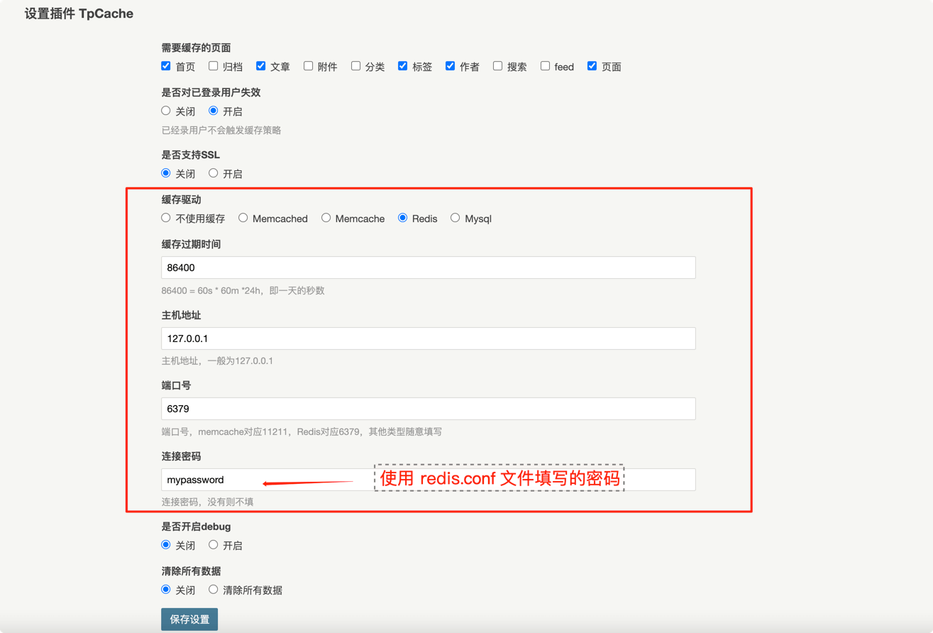
Task: Click the 是否开启debug label
Action: 196,527
